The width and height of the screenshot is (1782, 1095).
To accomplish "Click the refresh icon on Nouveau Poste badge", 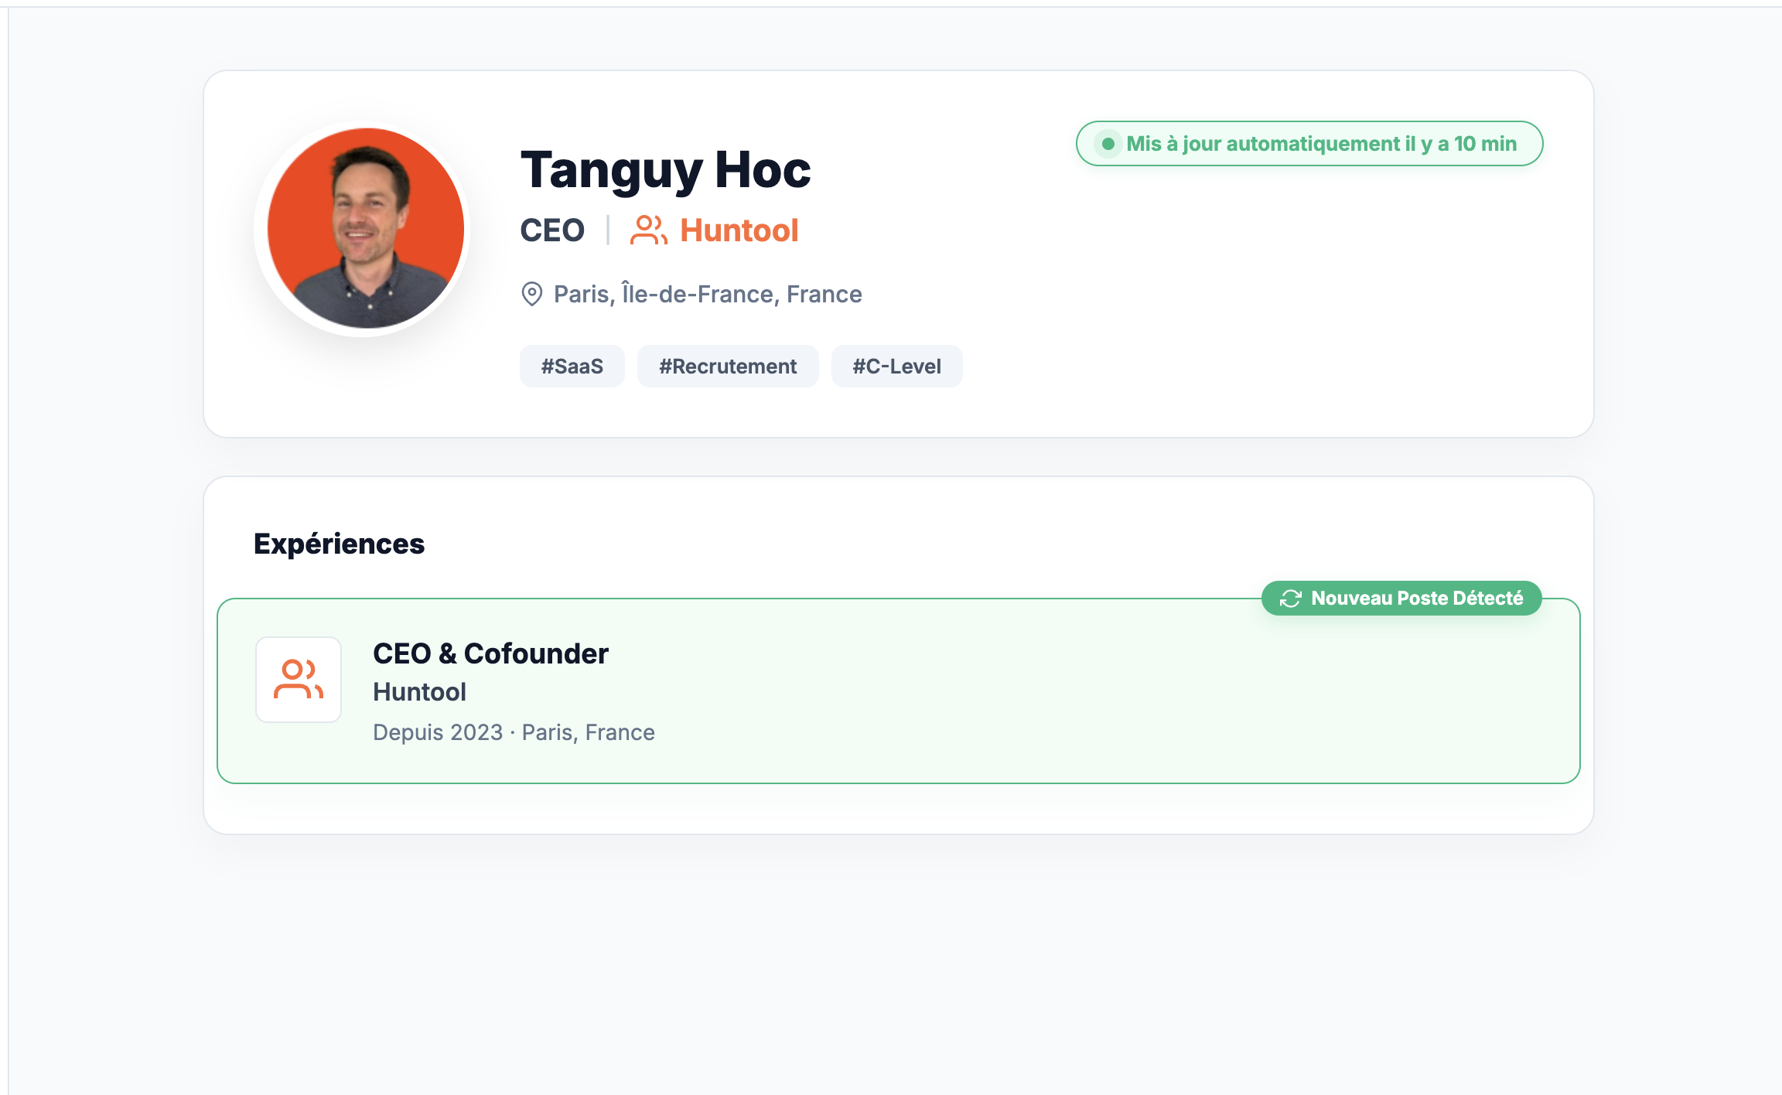I will pyautogui.click(x=1290, y=599).
